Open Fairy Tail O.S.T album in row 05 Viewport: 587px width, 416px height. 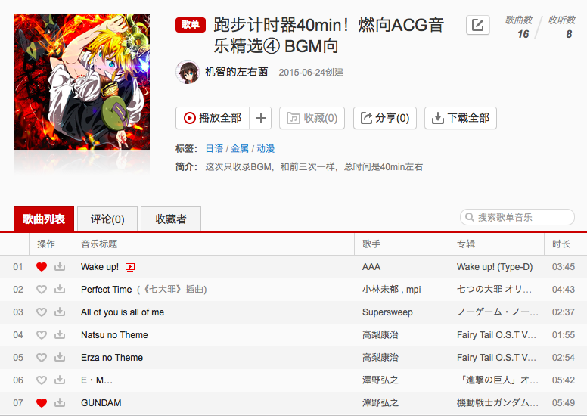[x=496, y=358]
